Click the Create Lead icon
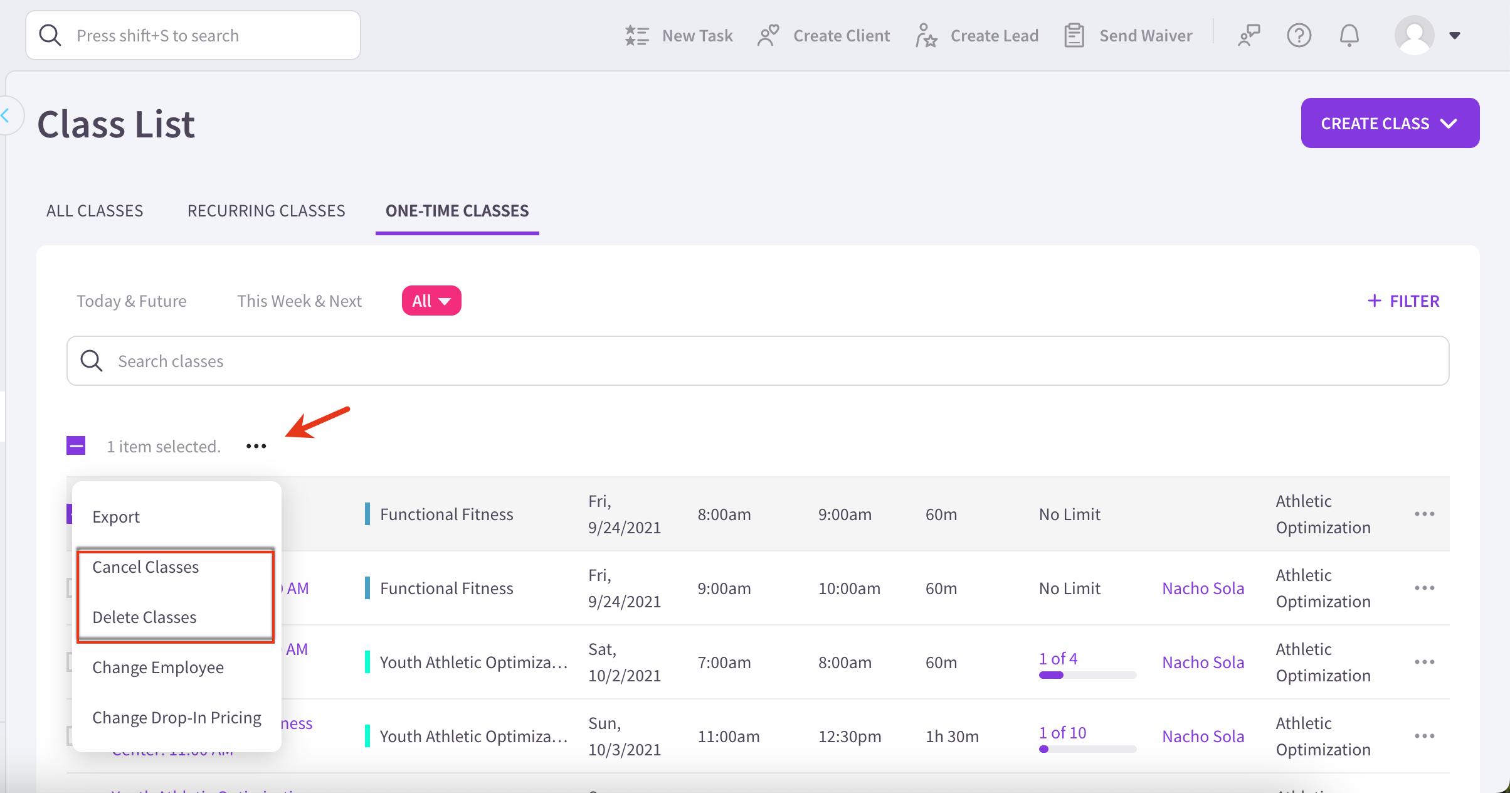Image resolution: width=1510 pixels, height=793 pixels. 926,36
